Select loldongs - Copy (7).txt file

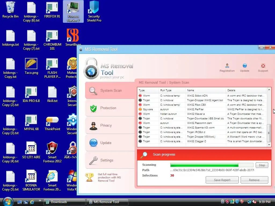click(31, 40)
